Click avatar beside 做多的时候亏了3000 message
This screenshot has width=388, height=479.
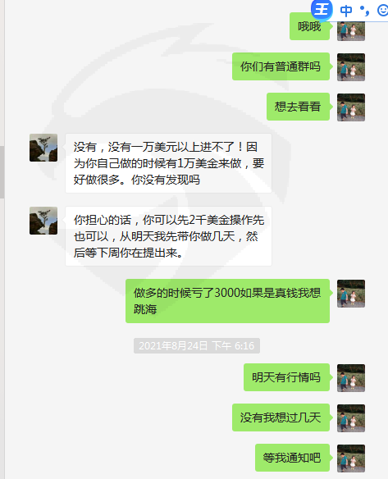pos(351,294)
